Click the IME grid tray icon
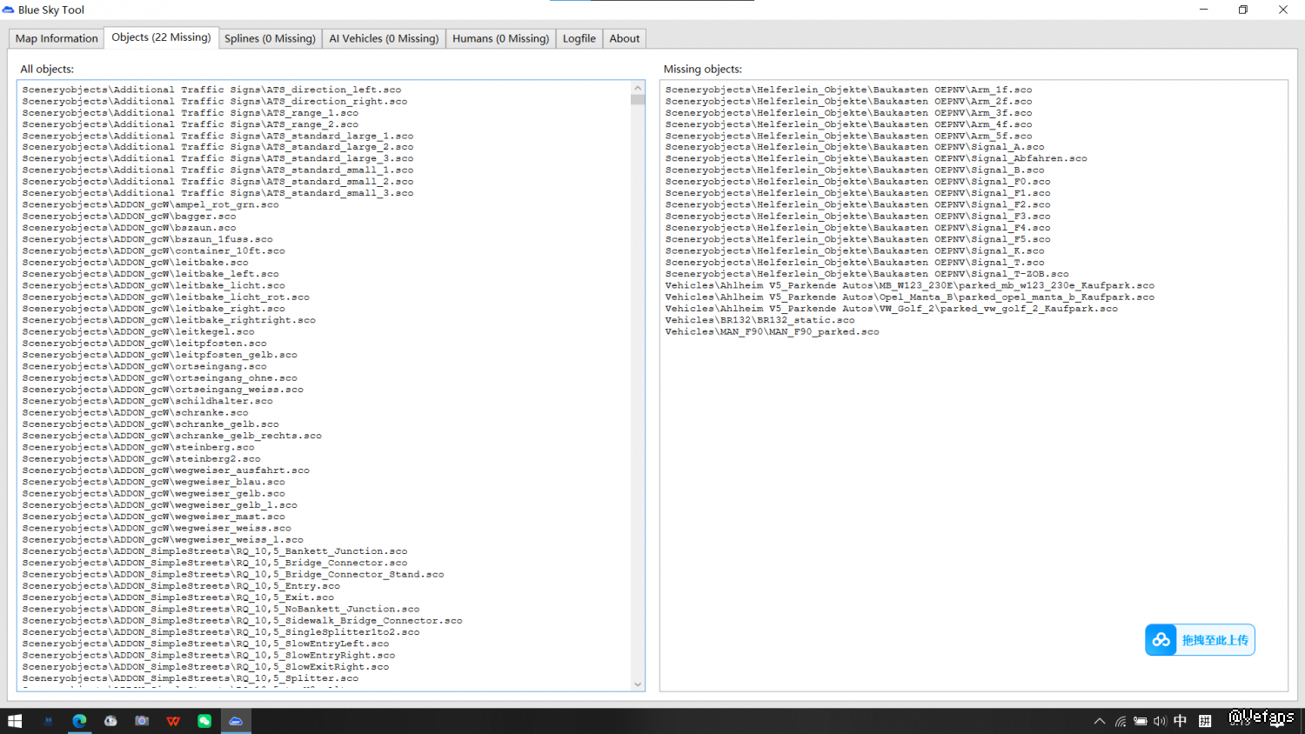The width and height of the screenshot is (1305, 734). click(1205, 721)
